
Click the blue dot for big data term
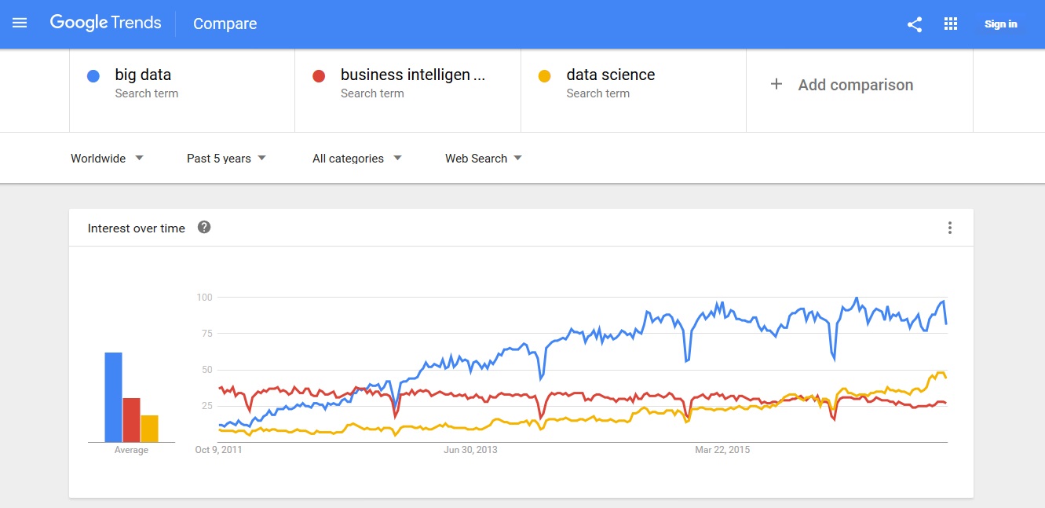coord(94,75)
